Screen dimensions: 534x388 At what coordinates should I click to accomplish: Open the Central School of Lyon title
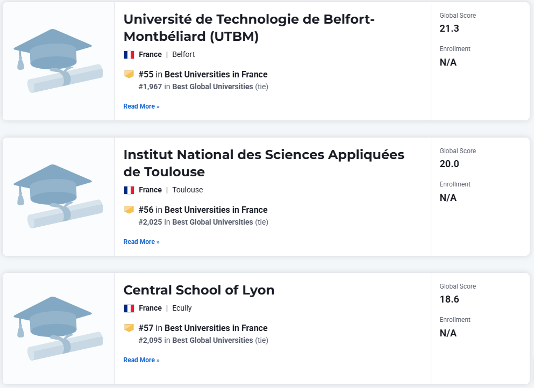pos(199,290)
